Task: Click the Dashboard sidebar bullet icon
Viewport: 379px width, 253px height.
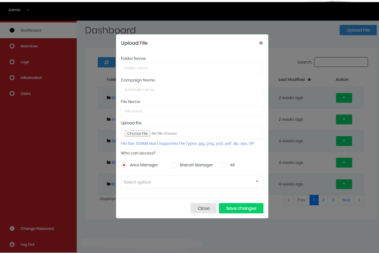Action: click(x=12, y=30)
